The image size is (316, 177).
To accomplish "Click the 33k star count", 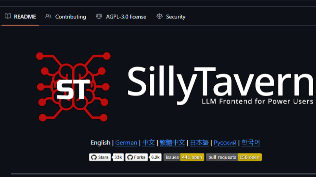I will 118,157.
